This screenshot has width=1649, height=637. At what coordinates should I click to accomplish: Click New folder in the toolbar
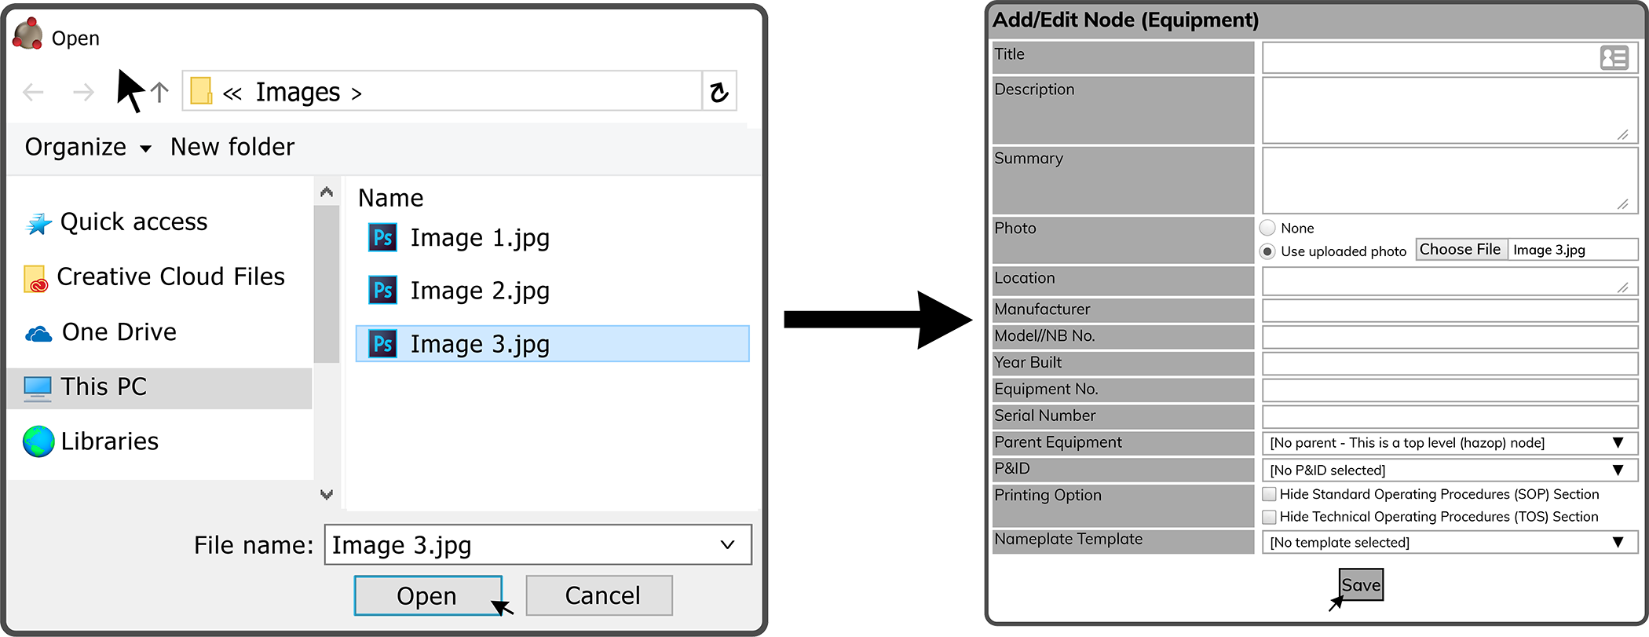[232, 147]
